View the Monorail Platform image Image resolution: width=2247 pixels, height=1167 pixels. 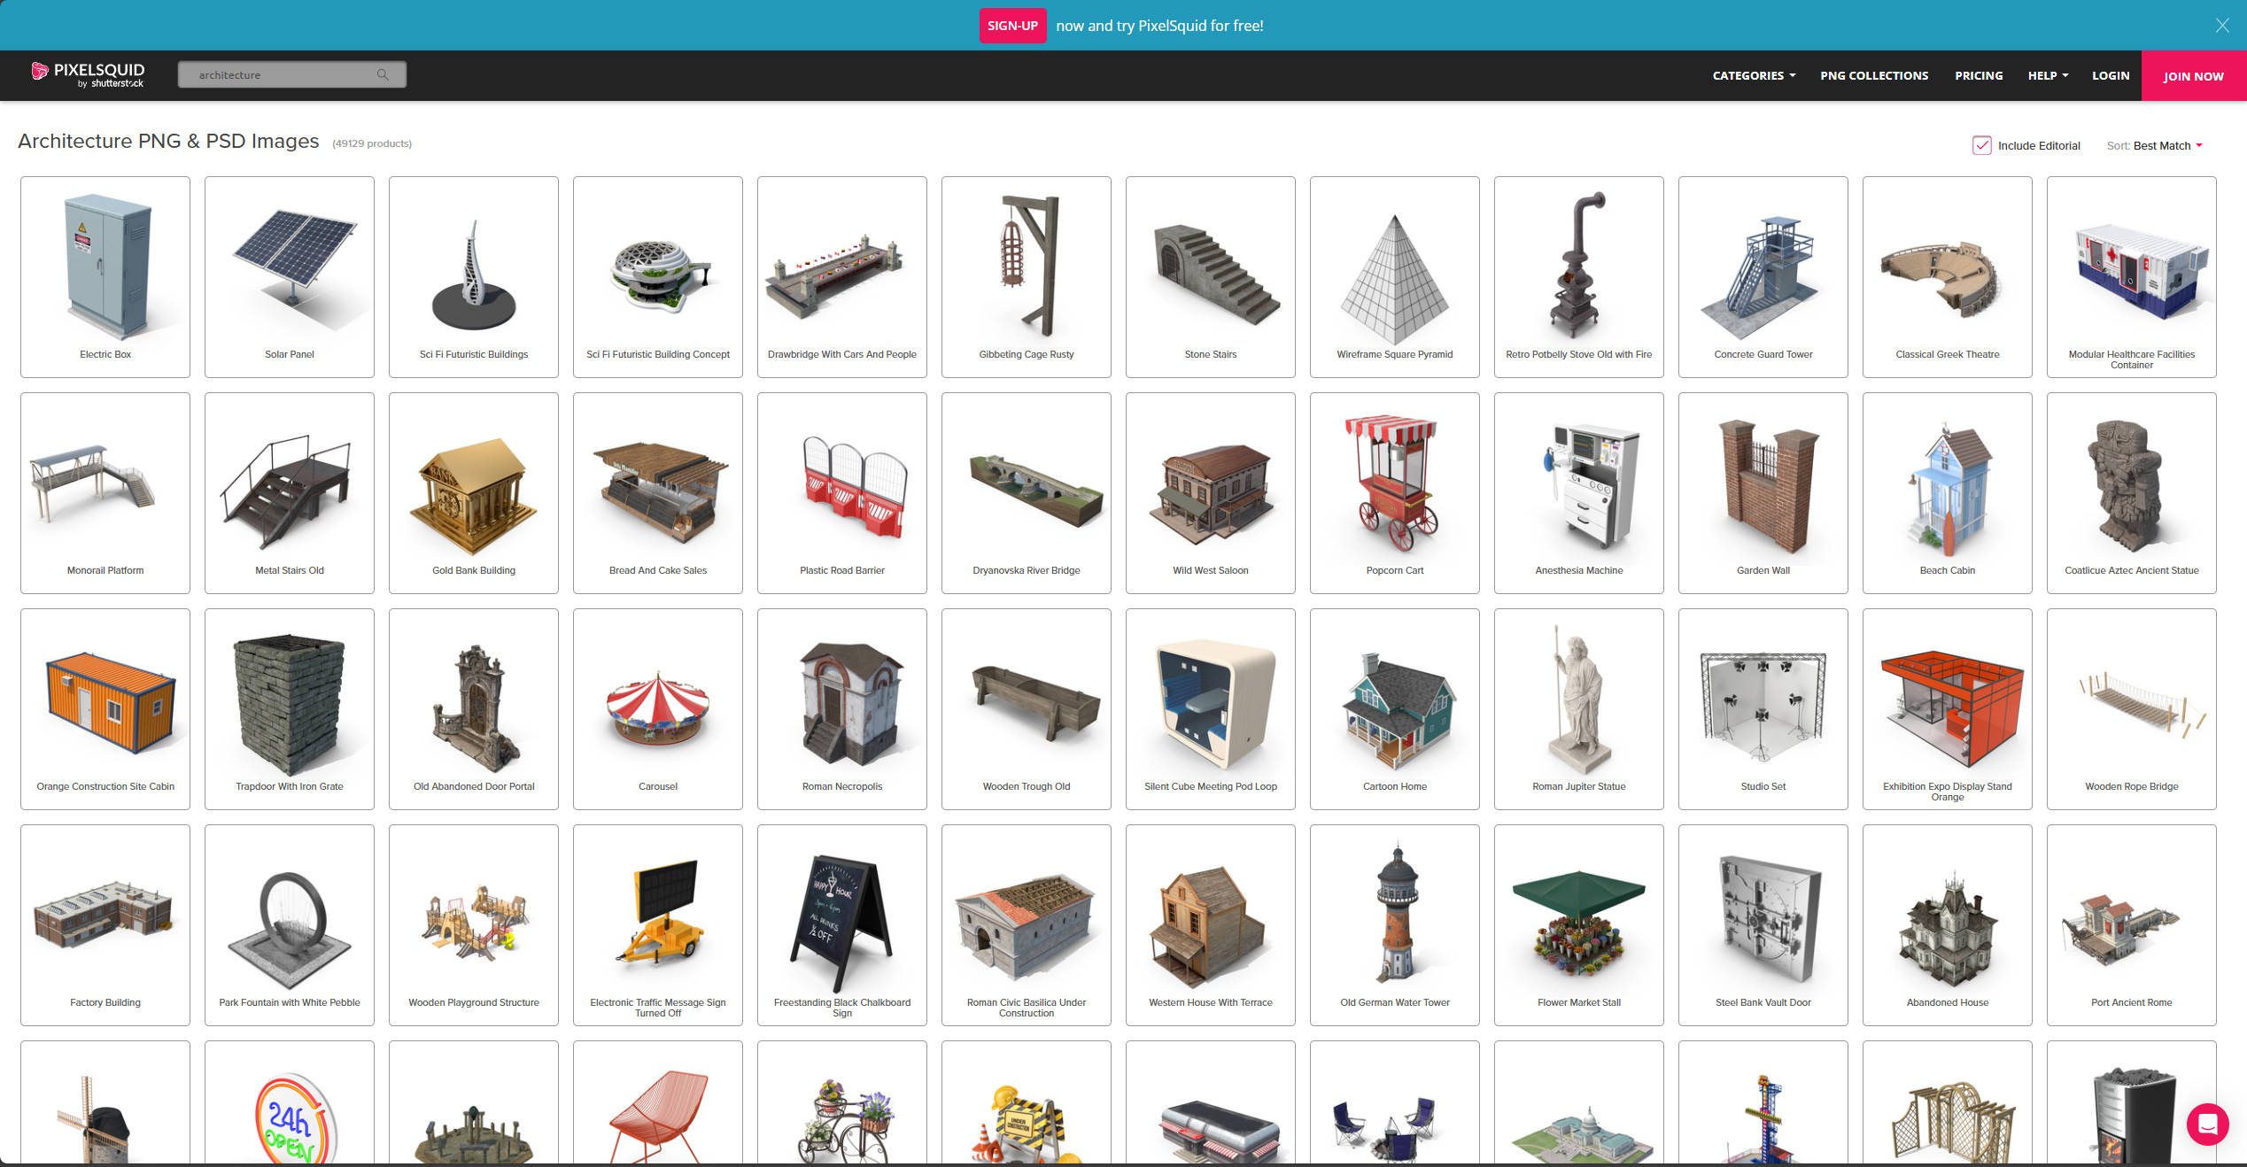[105, 492]
